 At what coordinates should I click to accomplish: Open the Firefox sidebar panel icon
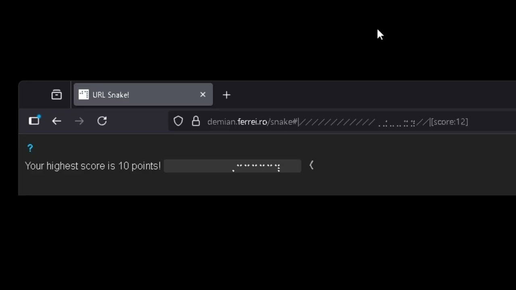click(x=34, y=121)
